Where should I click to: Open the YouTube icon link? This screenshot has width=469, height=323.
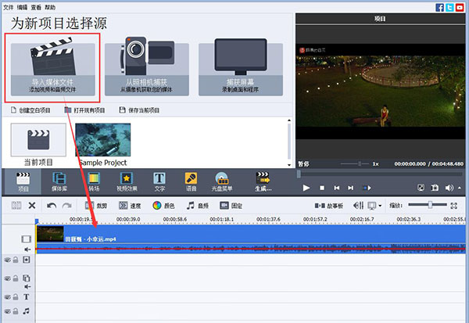click(460, 7)
